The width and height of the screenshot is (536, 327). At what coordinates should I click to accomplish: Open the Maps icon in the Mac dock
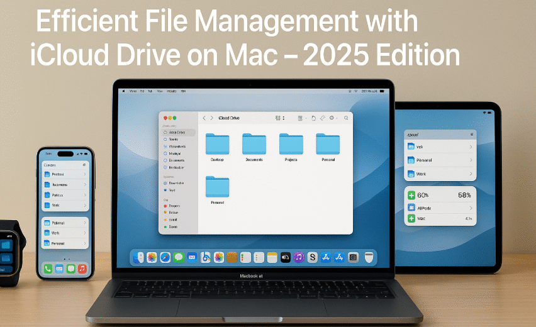205,257
